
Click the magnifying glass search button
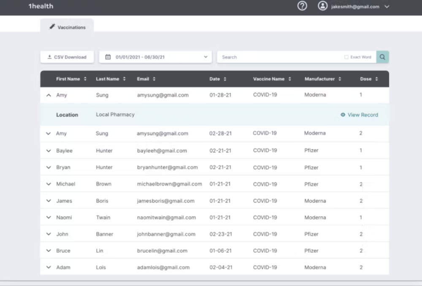[382, 57]
